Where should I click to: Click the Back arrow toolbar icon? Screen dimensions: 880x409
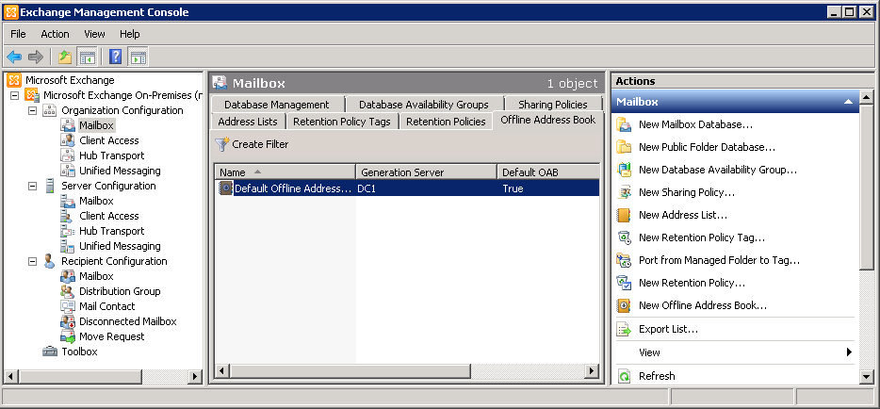[14, 57]
